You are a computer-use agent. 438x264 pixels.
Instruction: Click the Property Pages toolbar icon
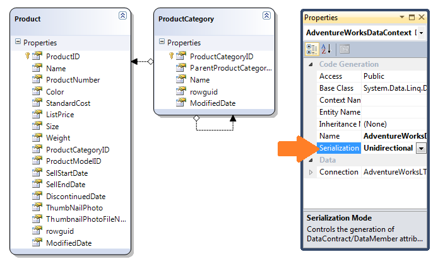[345, 49]
